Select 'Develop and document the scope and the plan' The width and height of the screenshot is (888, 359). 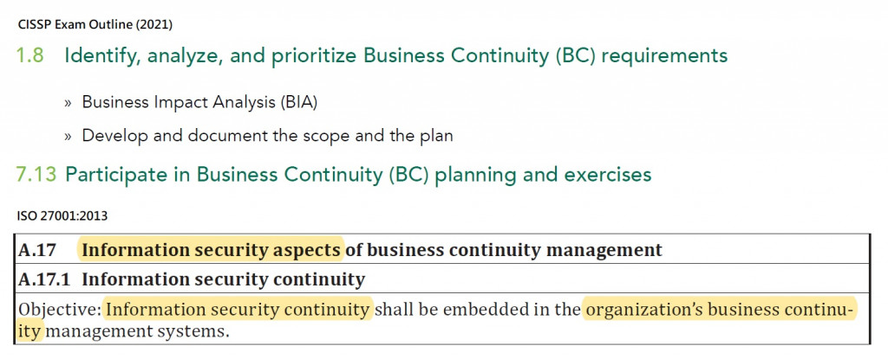[267, 136]
